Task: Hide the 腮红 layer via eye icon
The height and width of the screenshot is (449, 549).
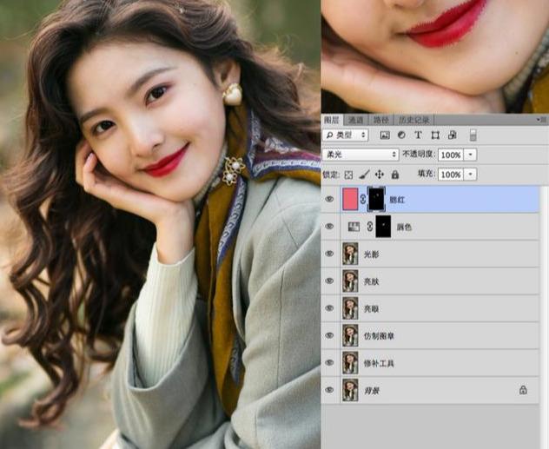Action: point(329,200)
